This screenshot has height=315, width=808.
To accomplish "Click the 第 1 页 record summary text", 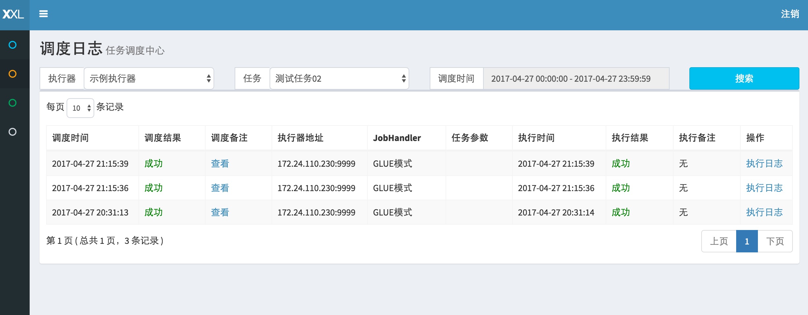I will (105, 241).
